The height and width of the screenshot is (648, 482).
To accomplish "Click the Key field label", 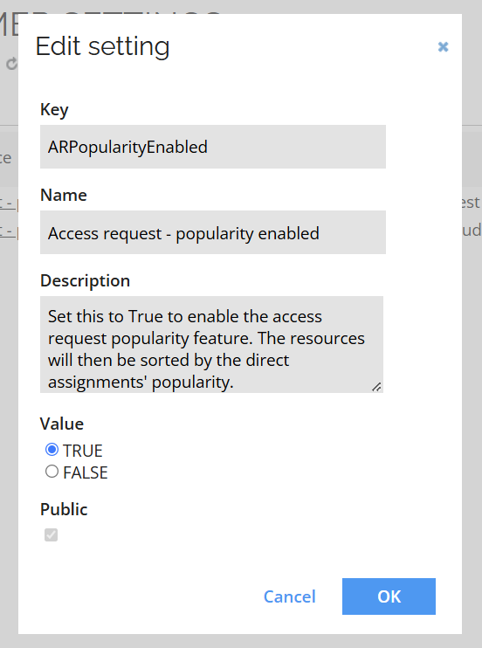I will 54,110.
